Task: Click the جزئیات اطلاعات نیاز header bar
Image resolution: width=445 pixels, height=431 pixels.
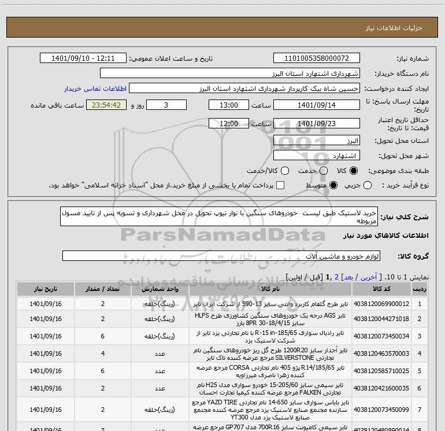Action: (x=222, y=27)
